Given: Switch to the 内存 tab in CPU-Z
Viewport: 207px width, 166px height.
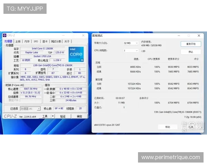Looking at the screenshot, I should (x=27, y=41).
